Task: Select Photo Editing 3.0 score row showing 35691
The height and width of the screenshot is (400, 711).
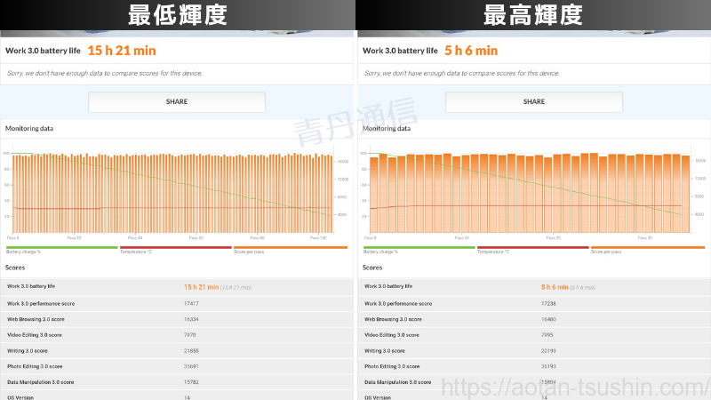Action: tap(176, 366)
